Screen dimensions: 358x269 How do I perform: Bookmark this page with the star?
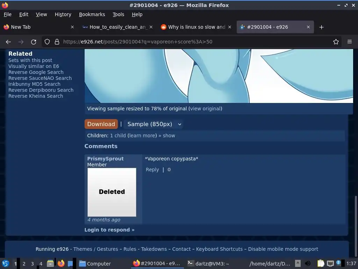click(336, 42)
